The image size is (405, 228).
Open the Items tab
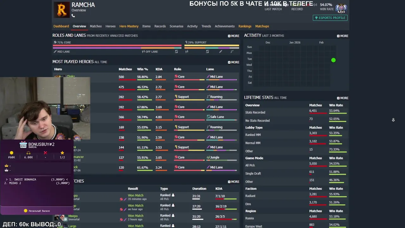(146, 26)
